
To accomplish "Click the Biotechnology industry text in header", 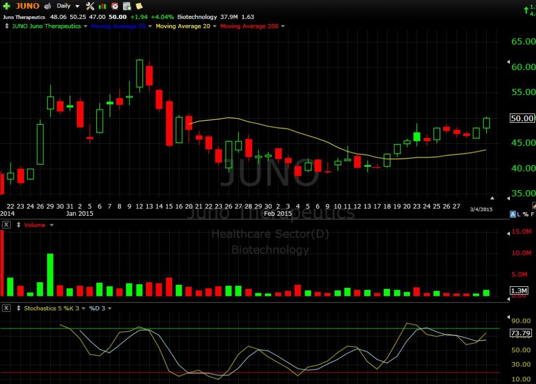I will (x=197, y=17).
